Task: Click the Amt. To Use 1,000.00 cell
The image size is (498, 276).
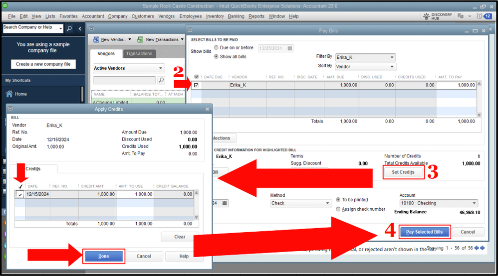Action: pos(135,194)
